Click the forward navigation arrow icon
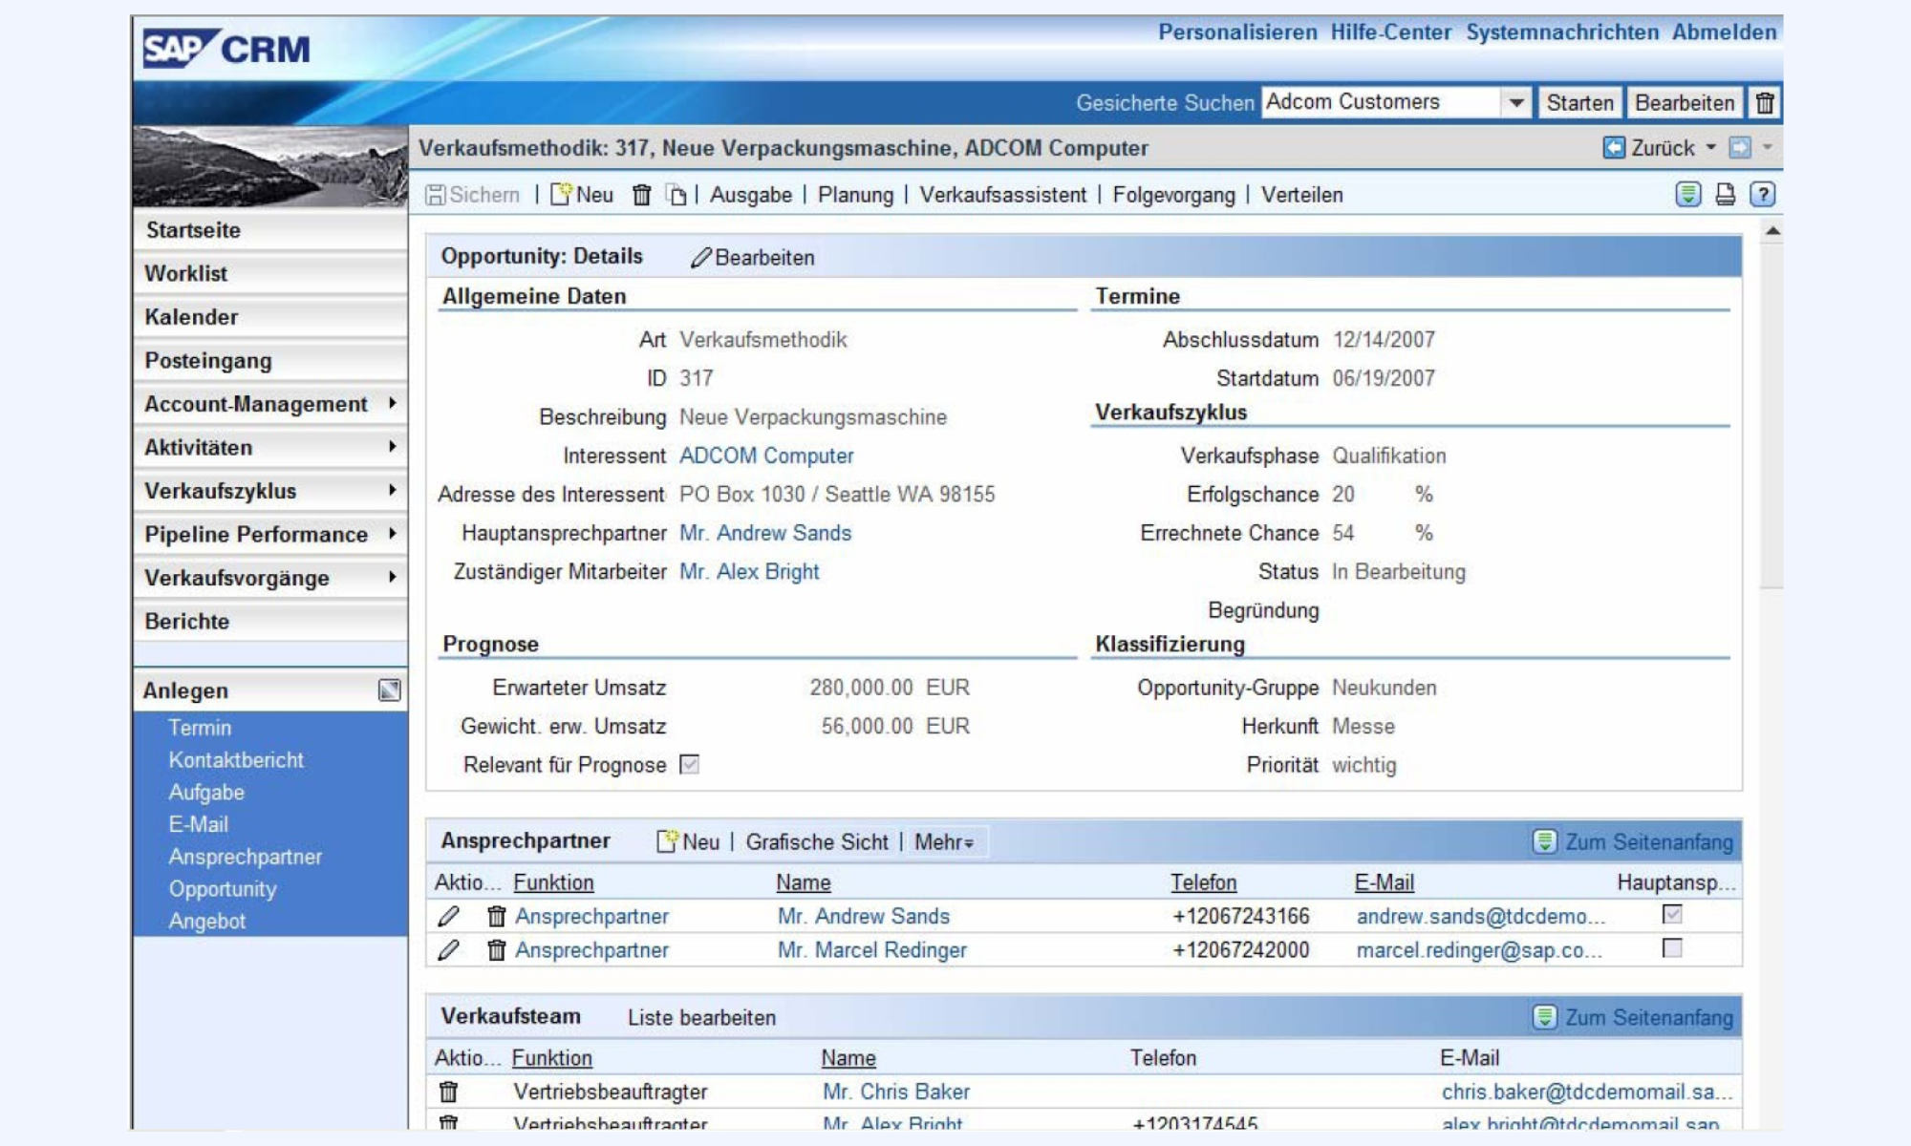Screen dimensions: 1911x1146 point(1740,148)
